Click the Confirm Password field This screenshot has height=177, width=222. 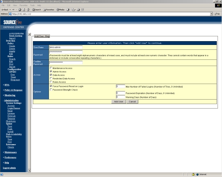click(66, 63)
